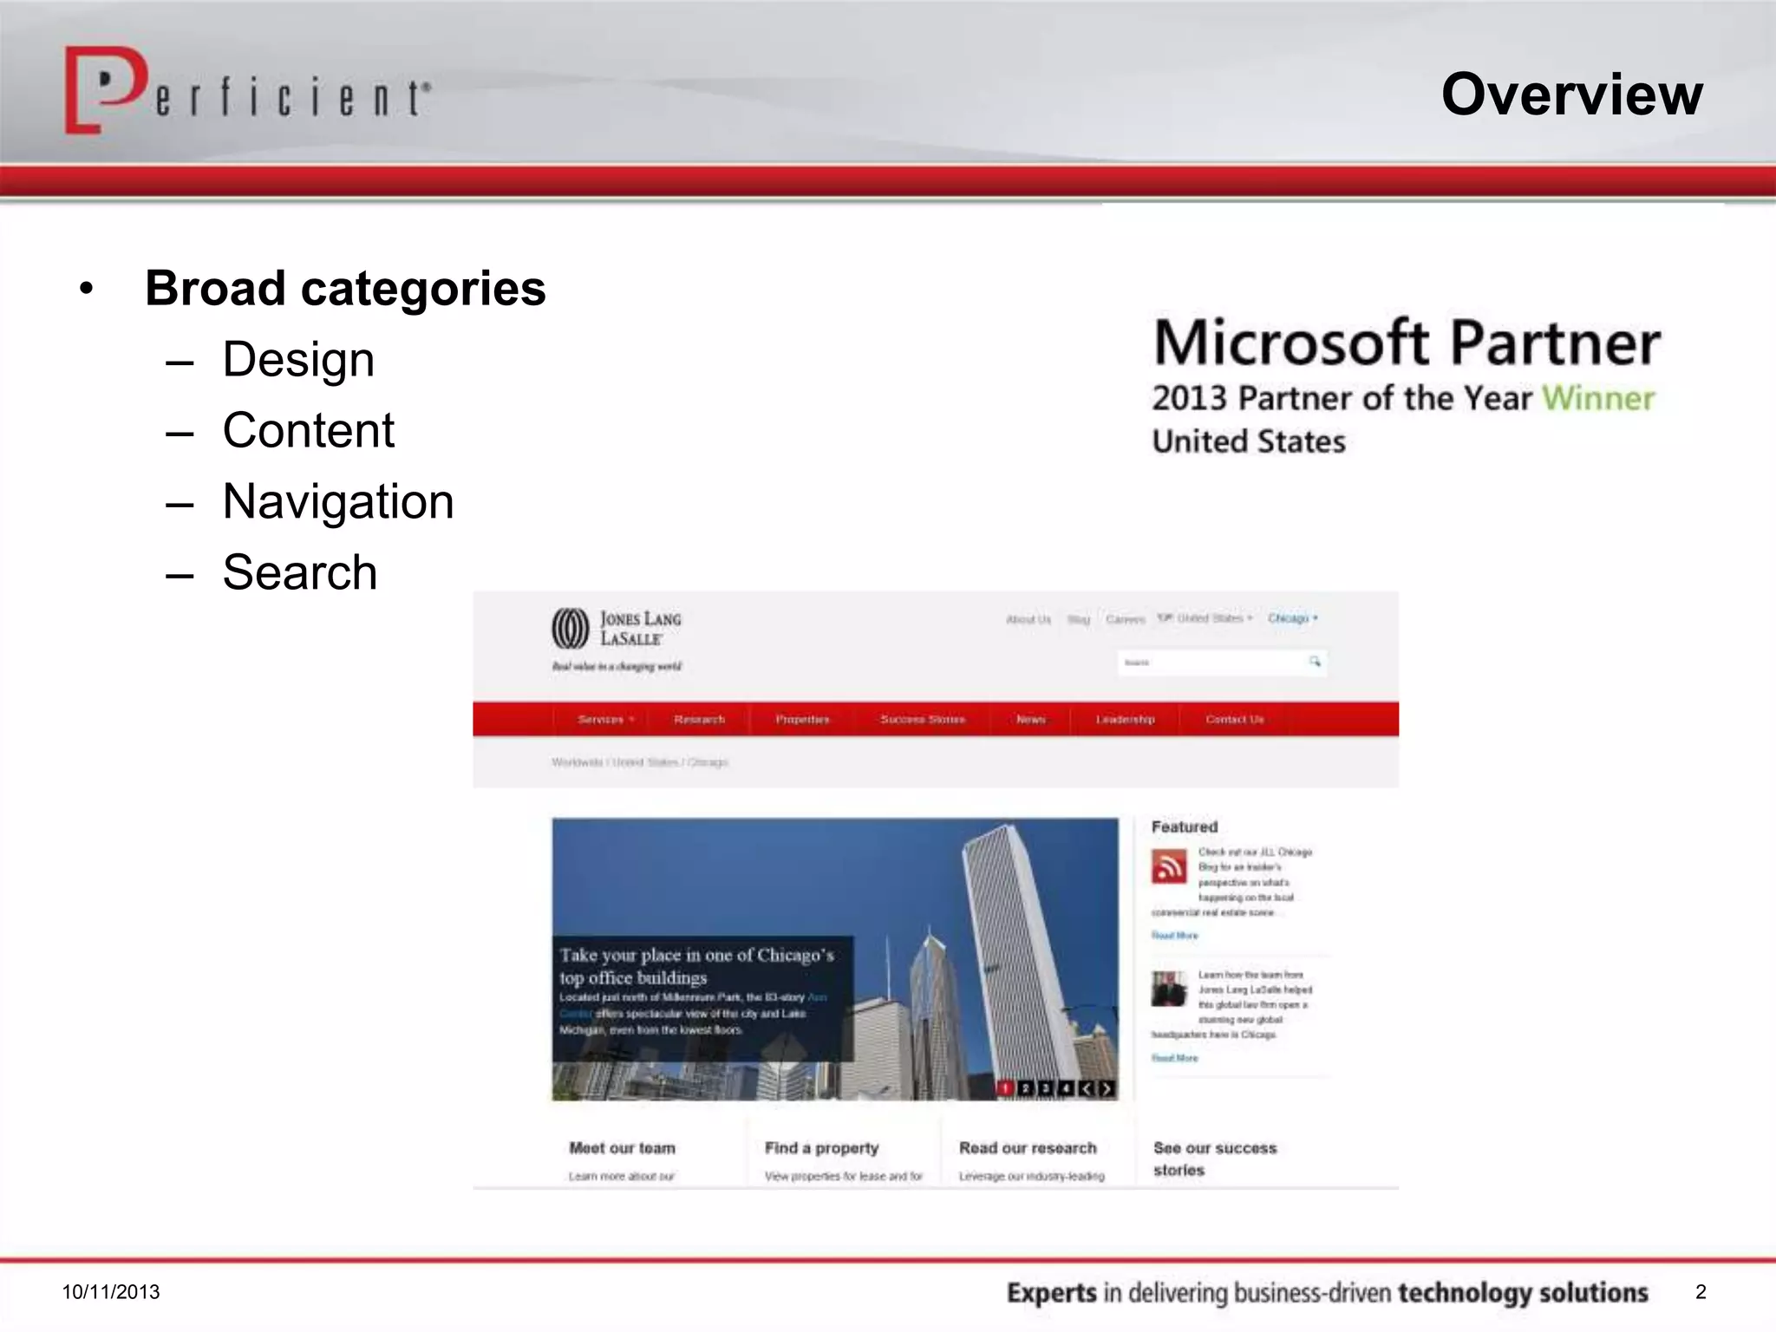
Task: Click the Careers link at top
Action: (1125, 619)
